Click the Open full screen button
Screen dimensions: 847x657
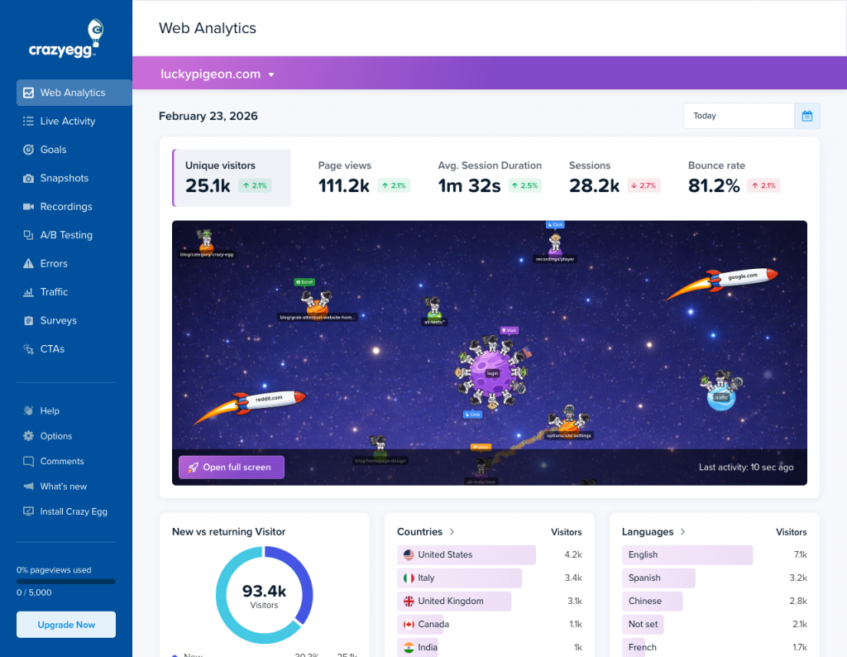[231, 468]
